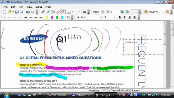
Task: Toggle Strikethrough formatting
Action: tap(135, 17)
